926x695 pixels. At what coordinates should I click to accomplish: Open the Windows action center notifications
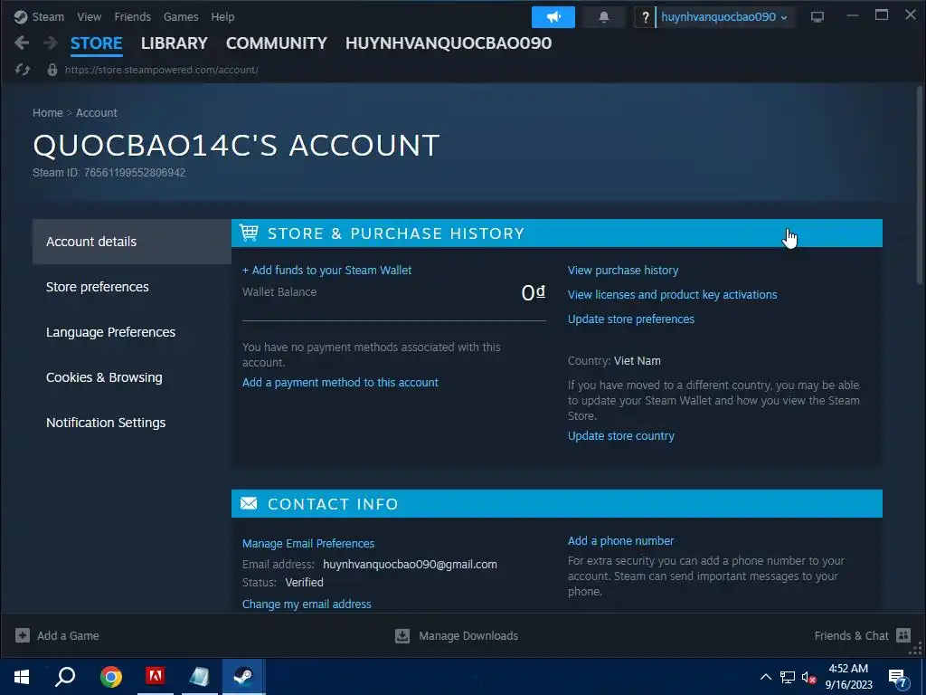tap(898, 677)
